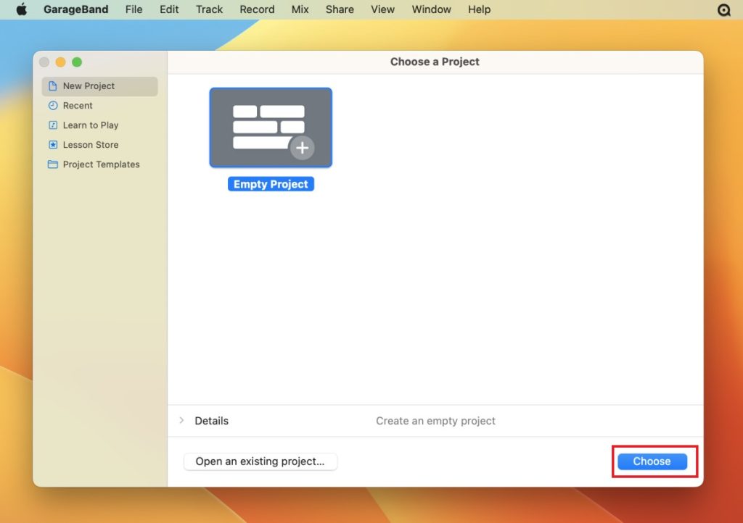Open the Window menu
Screen dimensions: 743x523
(431, 9)
